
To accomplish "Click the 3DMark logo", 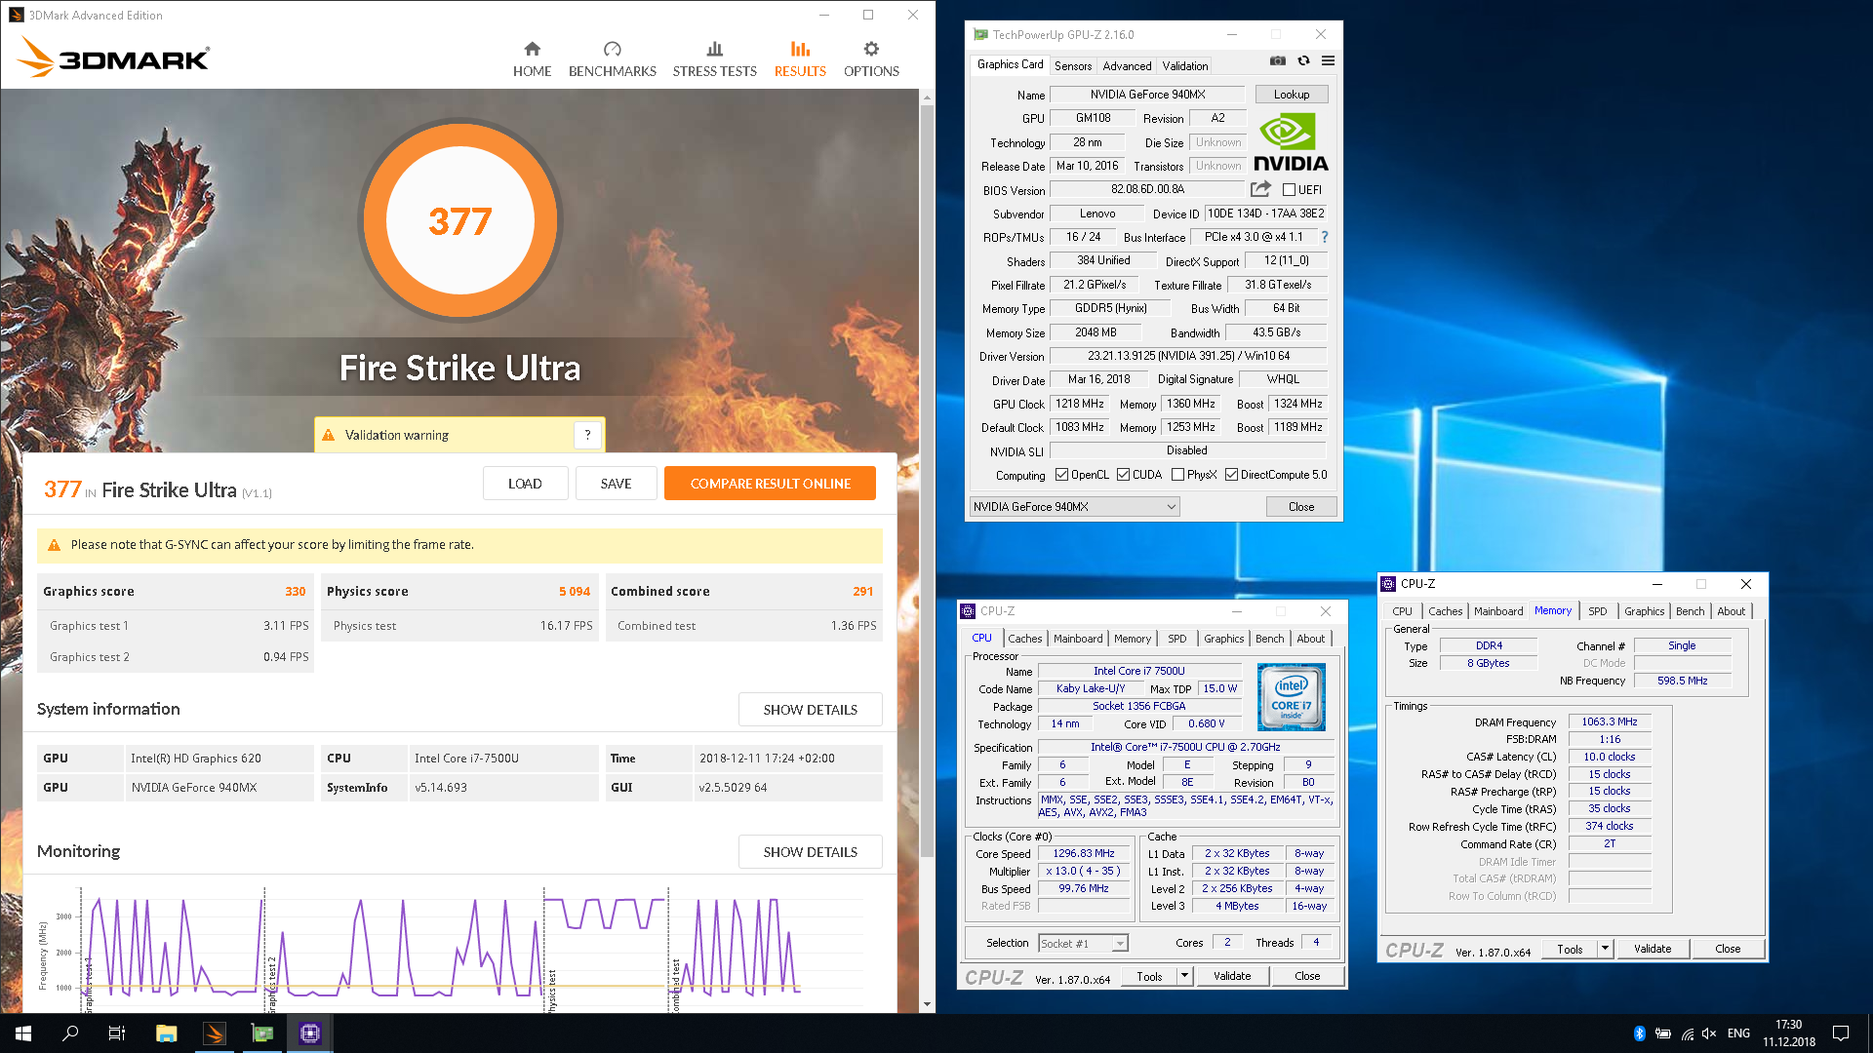I will point(113,58).
